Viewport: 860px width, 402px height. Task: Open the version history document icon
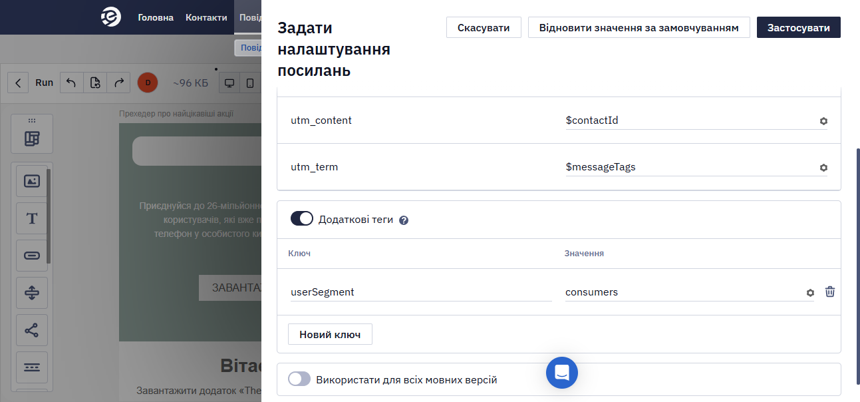coord(95,83)
